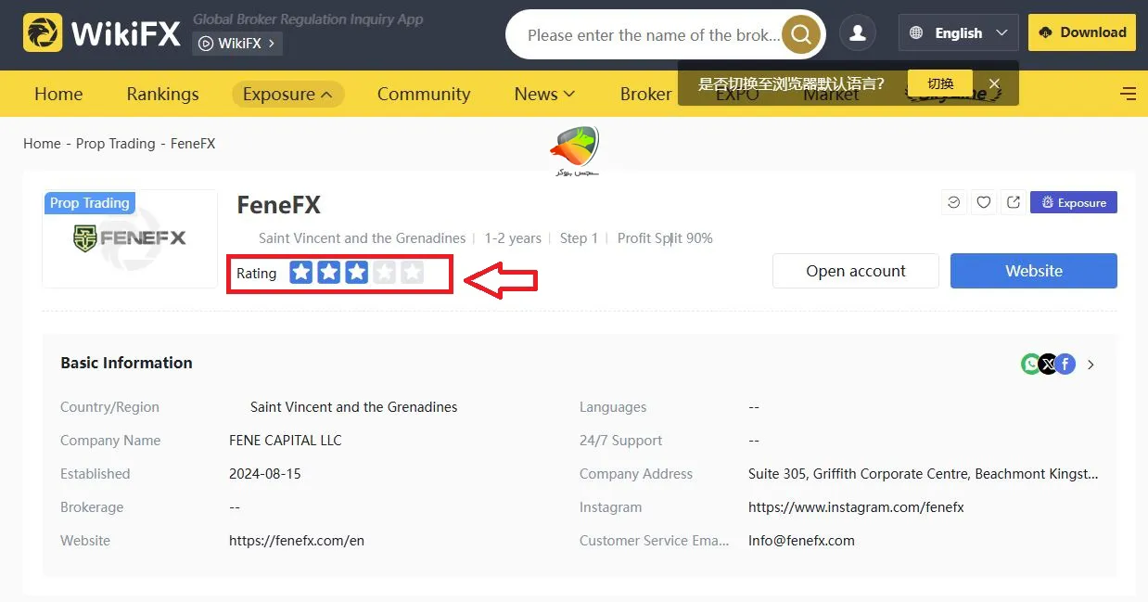Image resolution: width=1148 pixels, height=602 pixels.
Task: Click the share icon next to the heart
Action: pos(1013,201)
